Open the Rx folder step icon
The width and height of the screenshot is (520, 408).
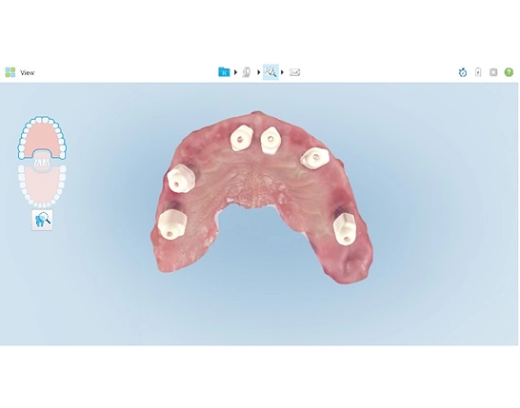pos(224,72)
